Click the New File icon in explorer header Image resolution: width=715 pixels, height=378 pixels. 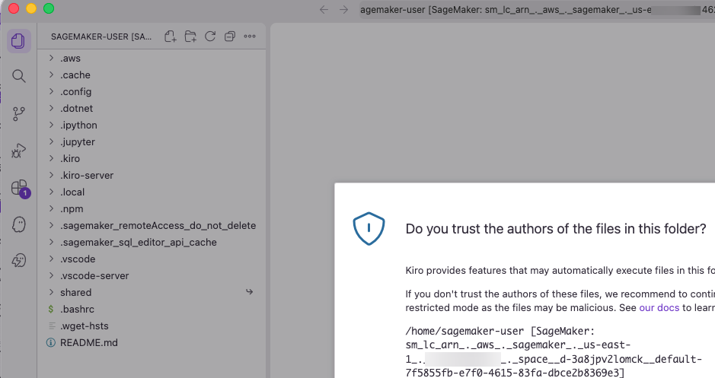click(171, 37)
